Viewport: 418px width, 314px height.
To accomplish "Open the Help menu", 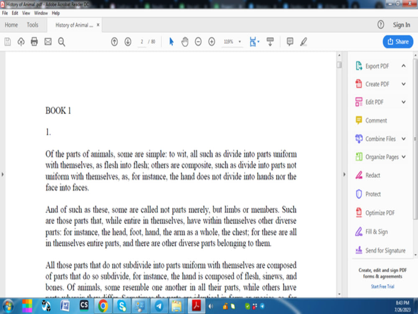I will (x=56, y=13).
